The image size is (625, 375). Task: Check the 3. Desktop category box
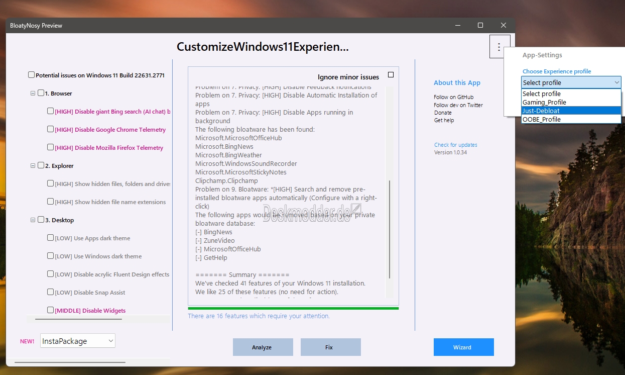(x=41, y=220)
